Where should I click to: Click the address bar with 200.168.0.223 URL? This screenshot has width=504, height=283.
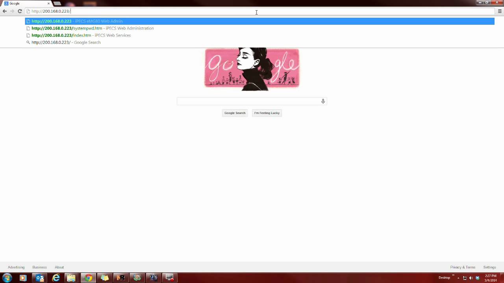coord(260,11)
